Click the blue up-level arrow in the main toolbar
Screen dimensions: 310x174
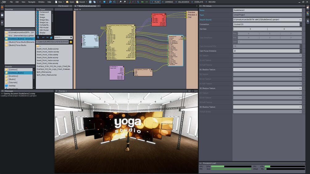point(138,2)
